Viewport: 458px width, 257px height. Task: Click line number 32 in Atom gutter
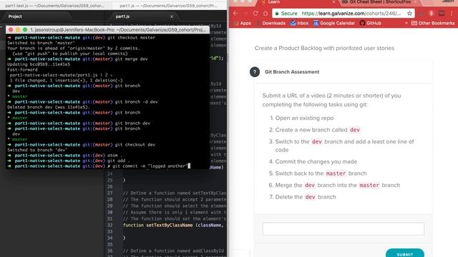click(109, 226)
